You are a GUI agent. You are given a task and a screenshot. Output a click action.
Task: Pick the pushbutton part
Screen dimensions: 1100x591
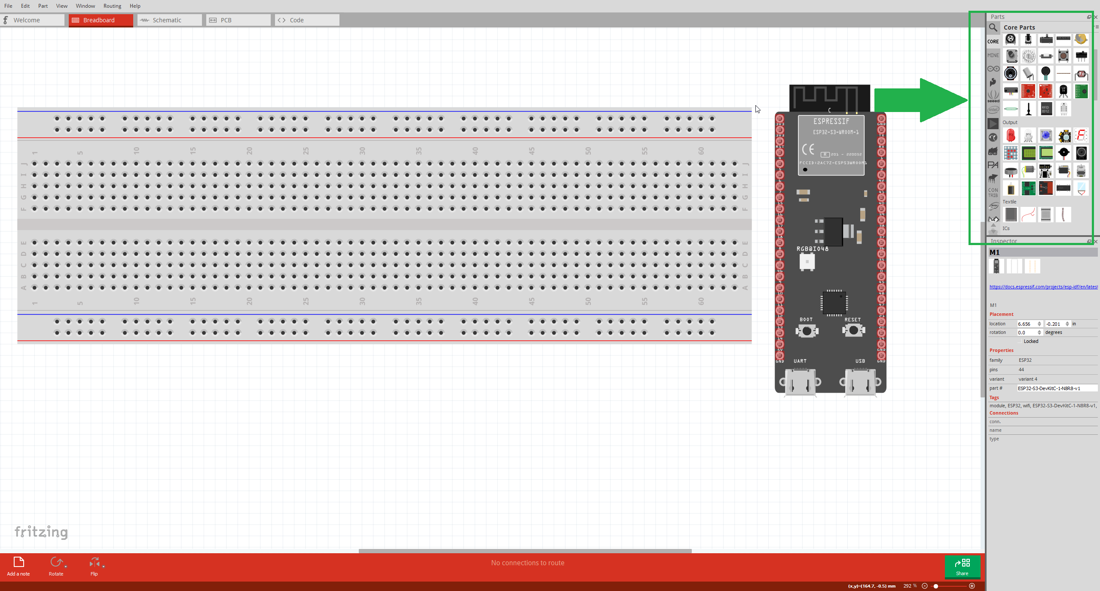coord(1063,56)
